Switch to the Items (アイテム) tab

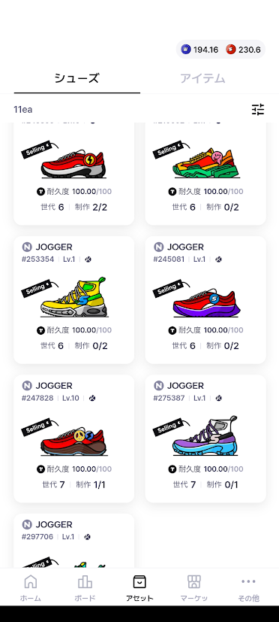tap(202, 78)
